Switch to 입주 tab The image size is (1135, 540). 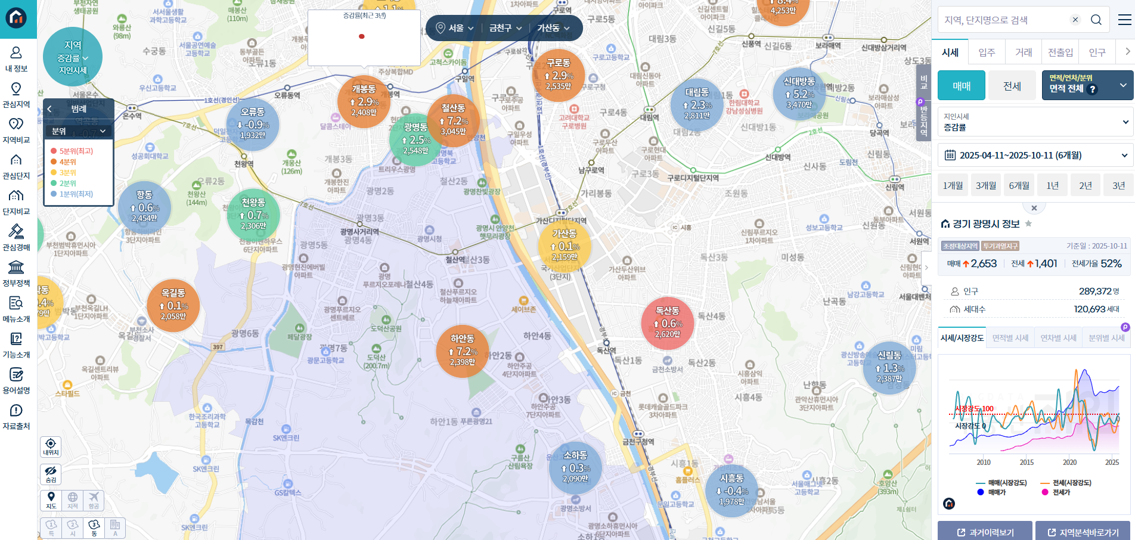click(x=987, y=52)
